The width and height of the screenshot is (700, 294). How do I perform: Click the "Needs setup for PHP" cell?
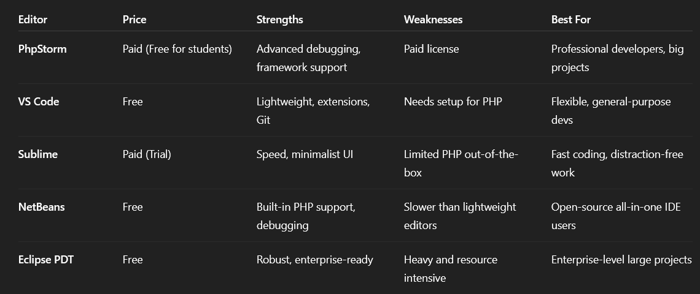point(453,102)
